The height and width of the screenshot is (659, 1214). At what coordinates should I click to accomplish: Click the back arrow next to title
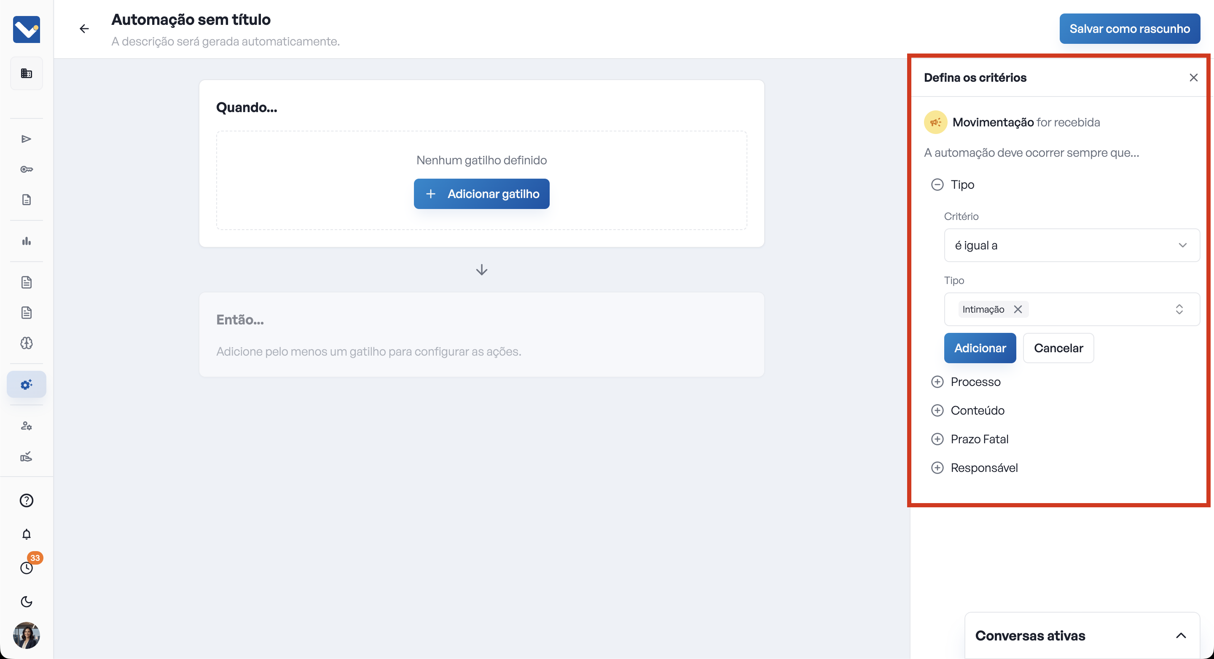(84, 29)
